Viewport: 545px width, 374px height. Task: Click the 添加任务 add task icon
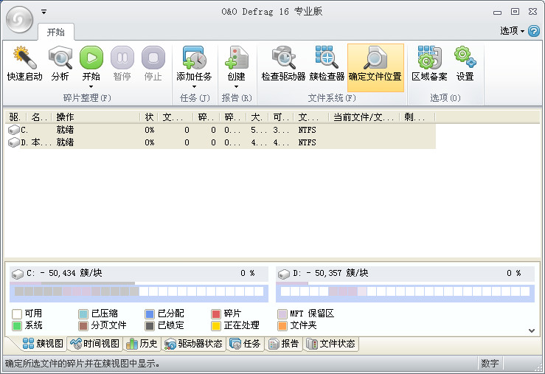[194, 63]
